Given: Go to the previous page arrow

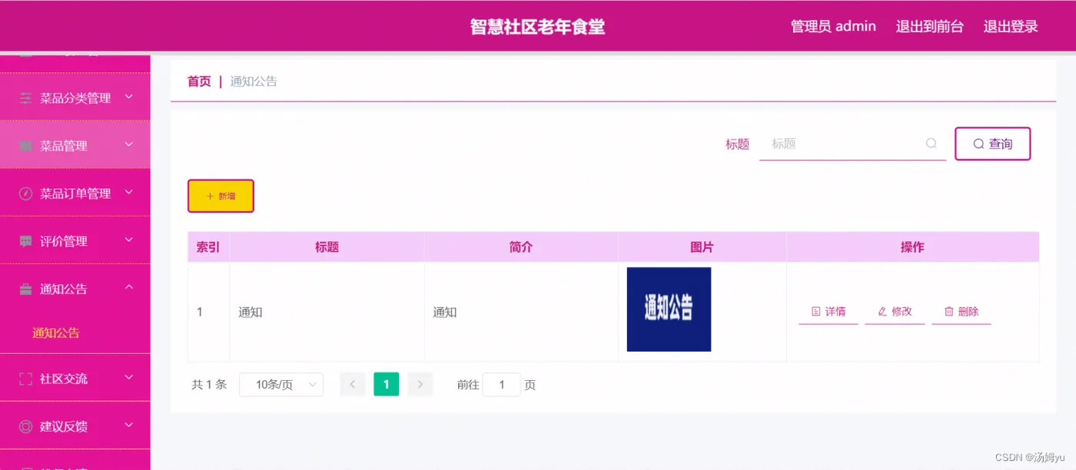Looking at the screenshot, I should coord(353,385).
